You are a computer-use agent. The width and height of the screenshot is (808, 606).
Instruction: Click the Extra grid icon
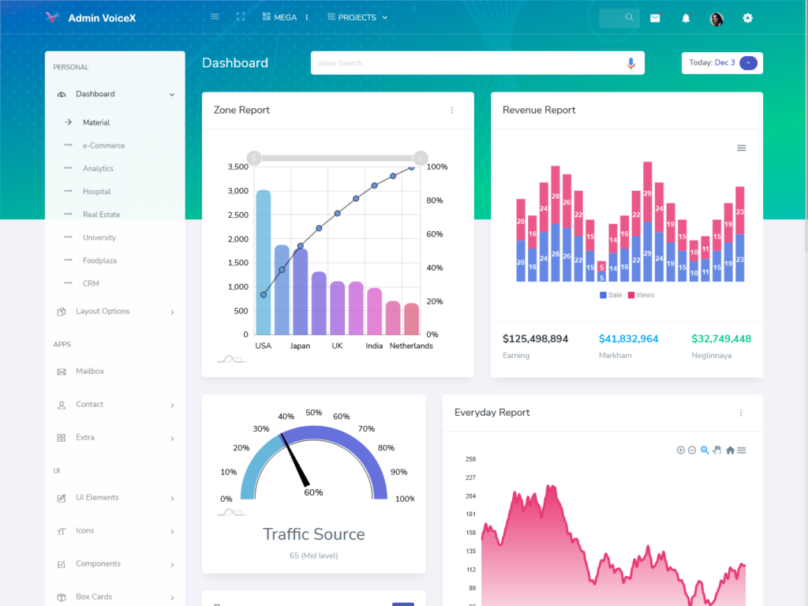pos(62,438)
